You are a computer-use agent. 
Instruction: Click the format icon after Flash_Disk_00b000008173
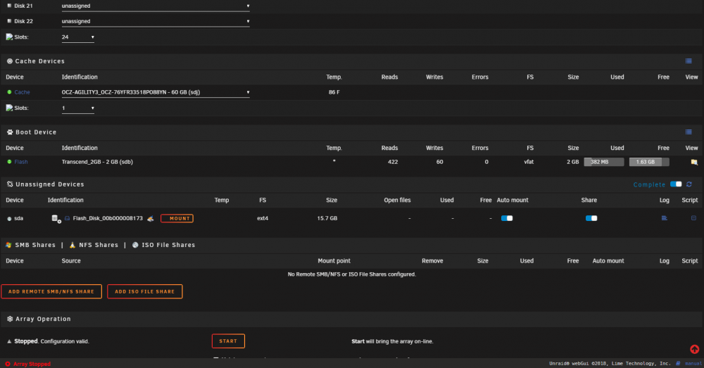(x=151, y=219)
